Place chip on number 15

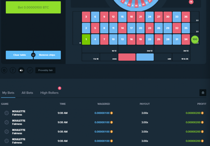coord(122,17)
